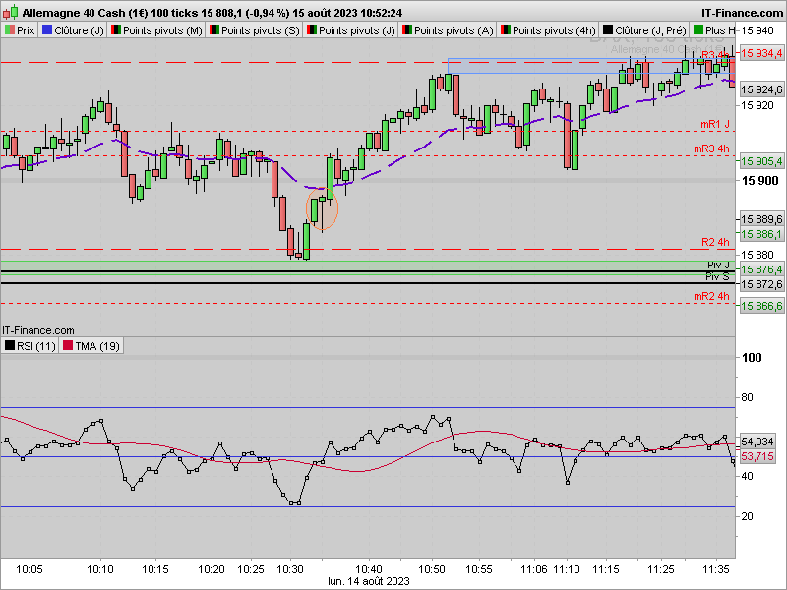This screenshot has width=787, height=590.
Task: Select the Clôture (J, Pré) legend entry
Action: pyautogui.click(x=644, y=30)
